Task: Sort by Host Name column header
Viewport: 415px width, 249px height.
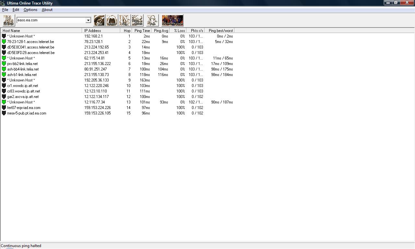Action: (41, 31)
